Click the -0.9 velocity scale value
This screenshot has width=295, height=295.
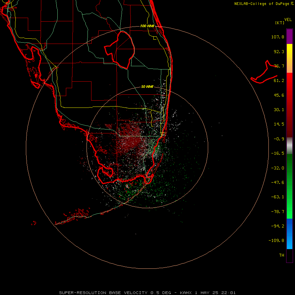click(279, 139)
